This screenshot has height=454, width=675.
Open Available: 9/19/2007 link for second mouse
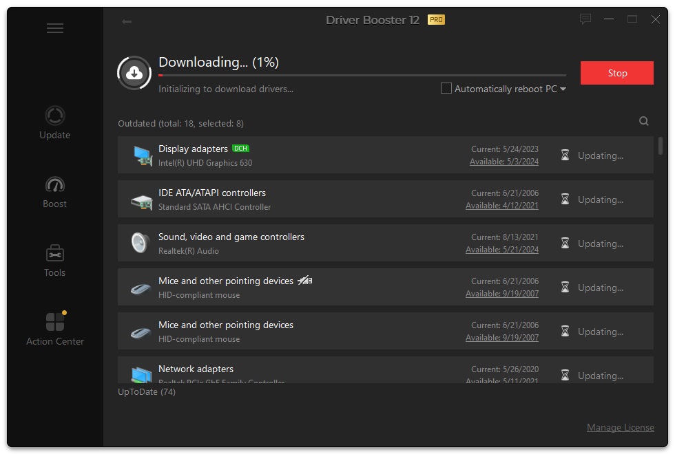click(502, 338)
